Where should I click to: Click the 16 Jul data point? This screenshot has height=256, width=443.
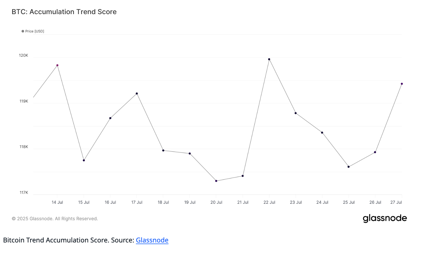[110, 118]
